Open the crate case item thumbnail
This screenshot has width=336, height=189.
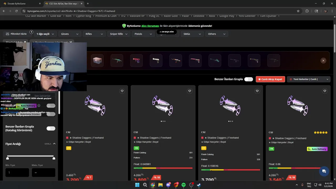tap(98, 60)
